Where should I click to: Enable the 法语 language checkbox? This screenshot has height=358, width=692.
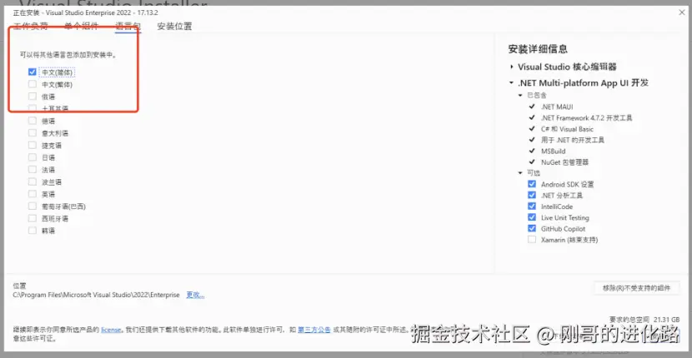pyautogui.click(x=33, y=170)
